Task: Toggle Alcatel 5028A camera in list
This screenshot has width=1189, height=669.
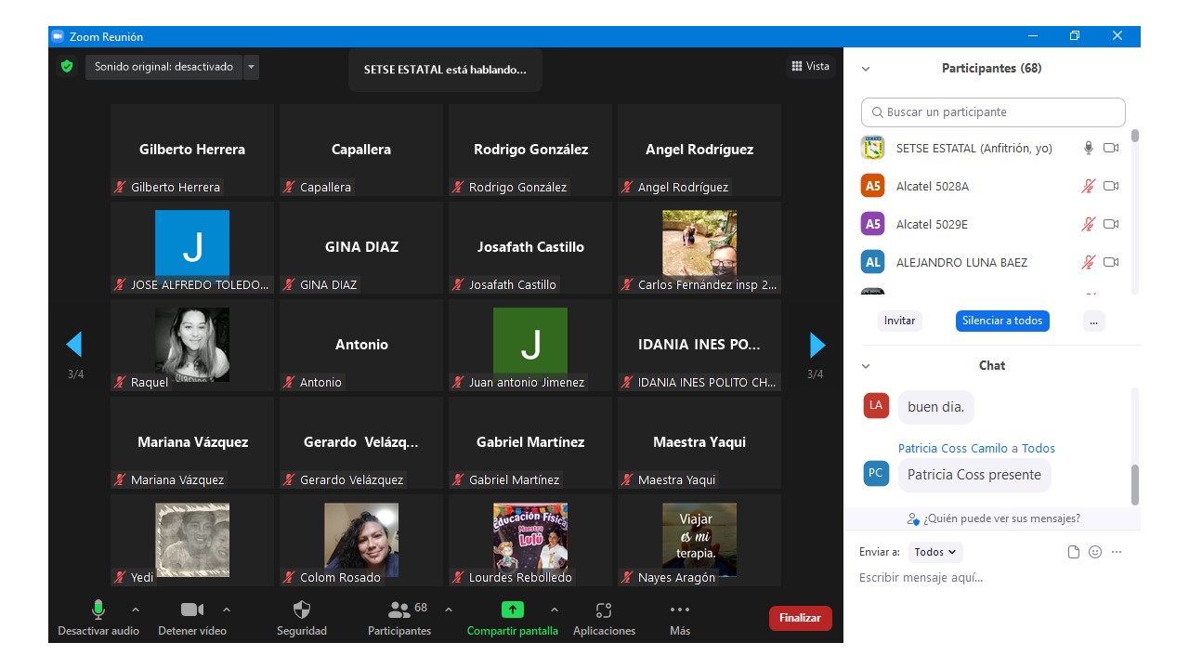Action: (1111, 186)
